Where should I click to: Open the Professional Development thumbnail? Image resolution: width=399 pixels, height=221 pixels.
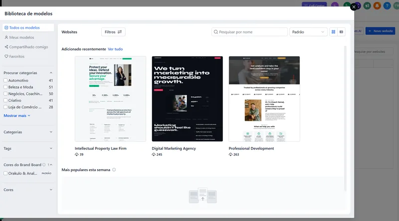[264, 99]
